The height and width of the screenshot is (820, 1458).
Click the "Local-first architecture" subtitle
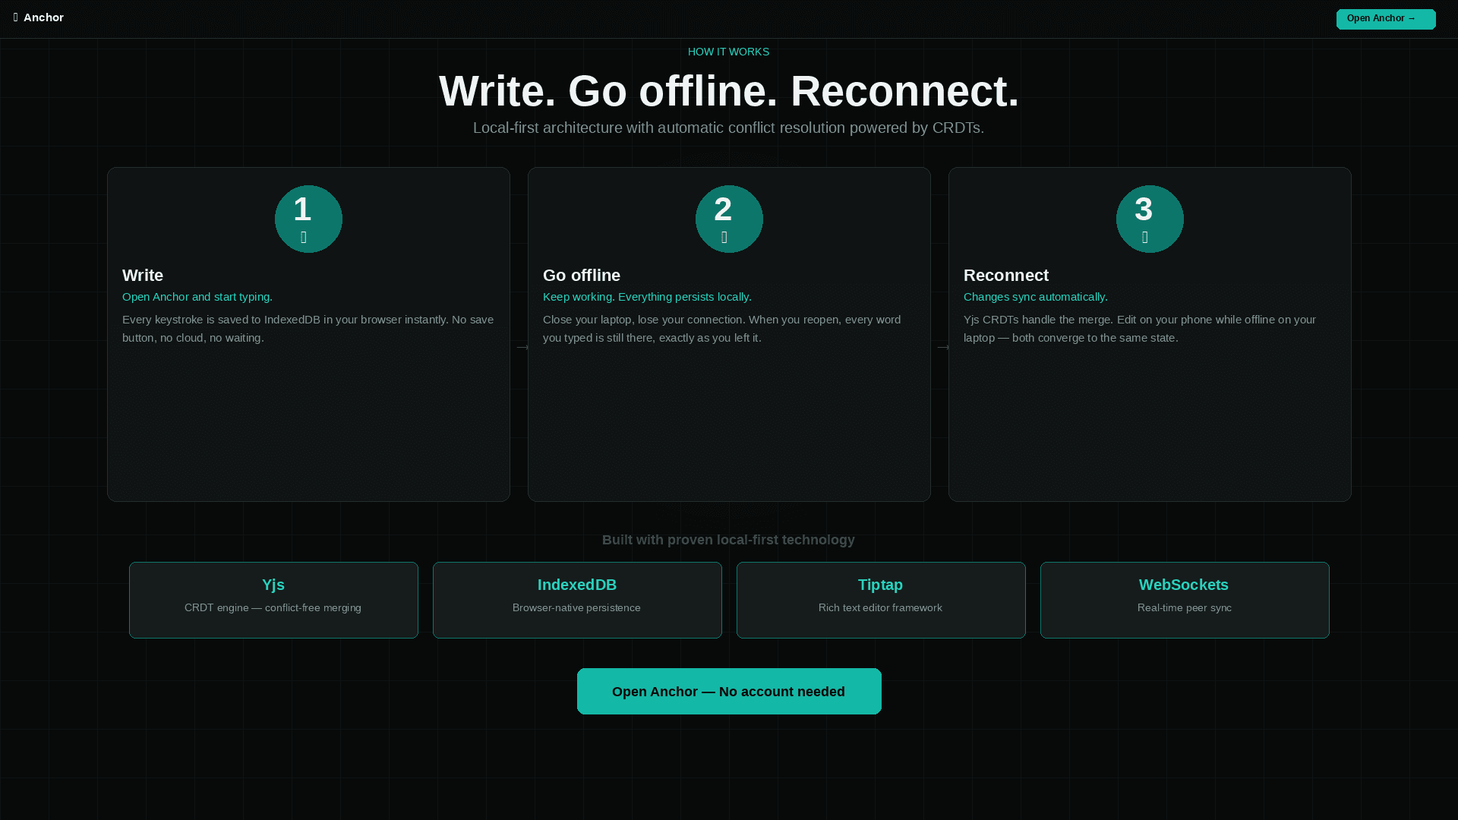coord(728,128)
